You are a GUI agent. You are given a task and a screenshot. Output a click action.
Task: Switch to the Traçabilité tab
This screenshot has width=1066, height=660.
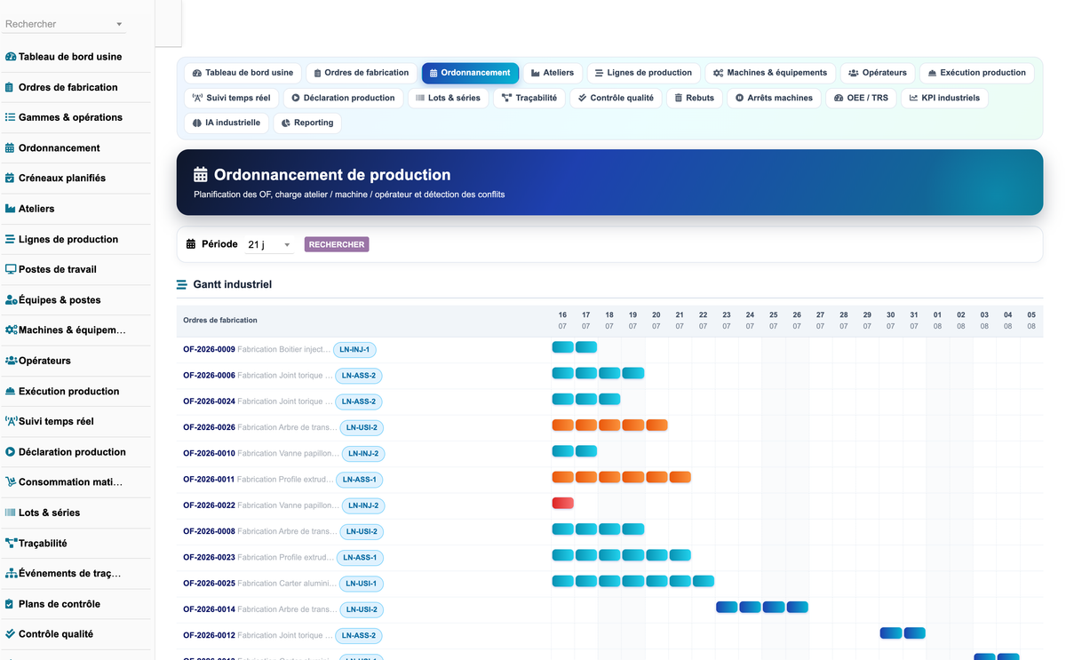[x=529, y=98]
